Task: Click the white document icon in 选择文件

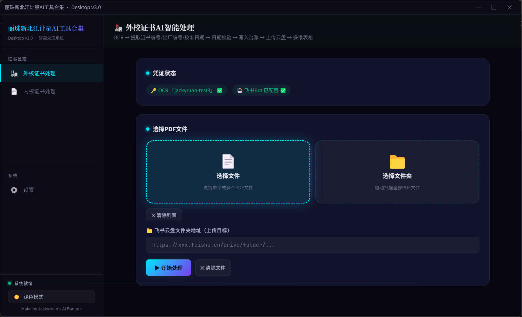Action: (228, 161)
